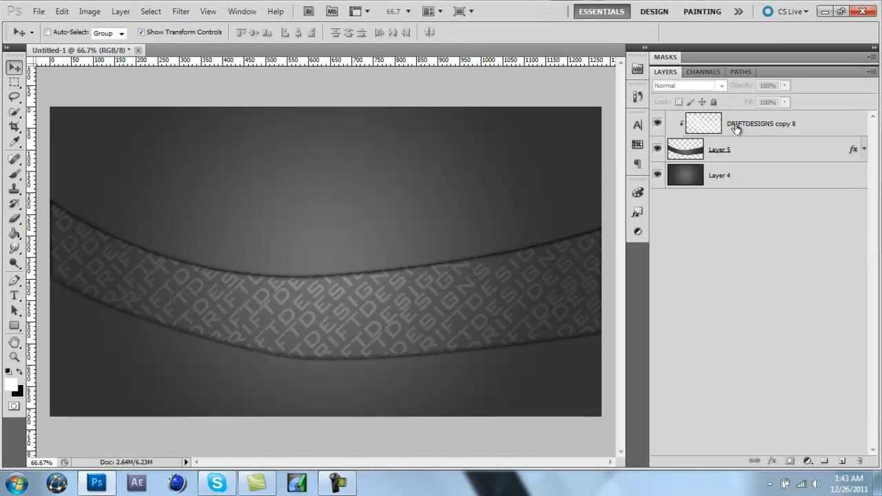Select the Zoom tool in the toolbox
Viewport: 882px width, 496px height.
pos(14,357)
